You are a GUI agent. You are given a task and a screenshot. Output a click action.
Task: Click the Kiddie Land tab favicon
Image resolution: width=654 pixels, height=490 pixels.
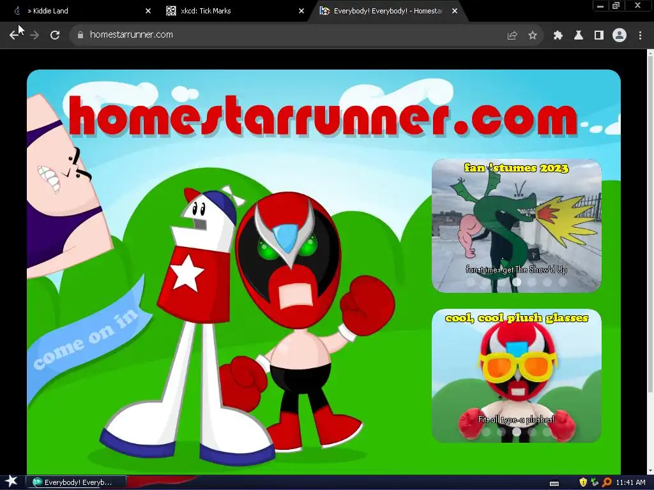pyautogui.click(x=17, y=11)
